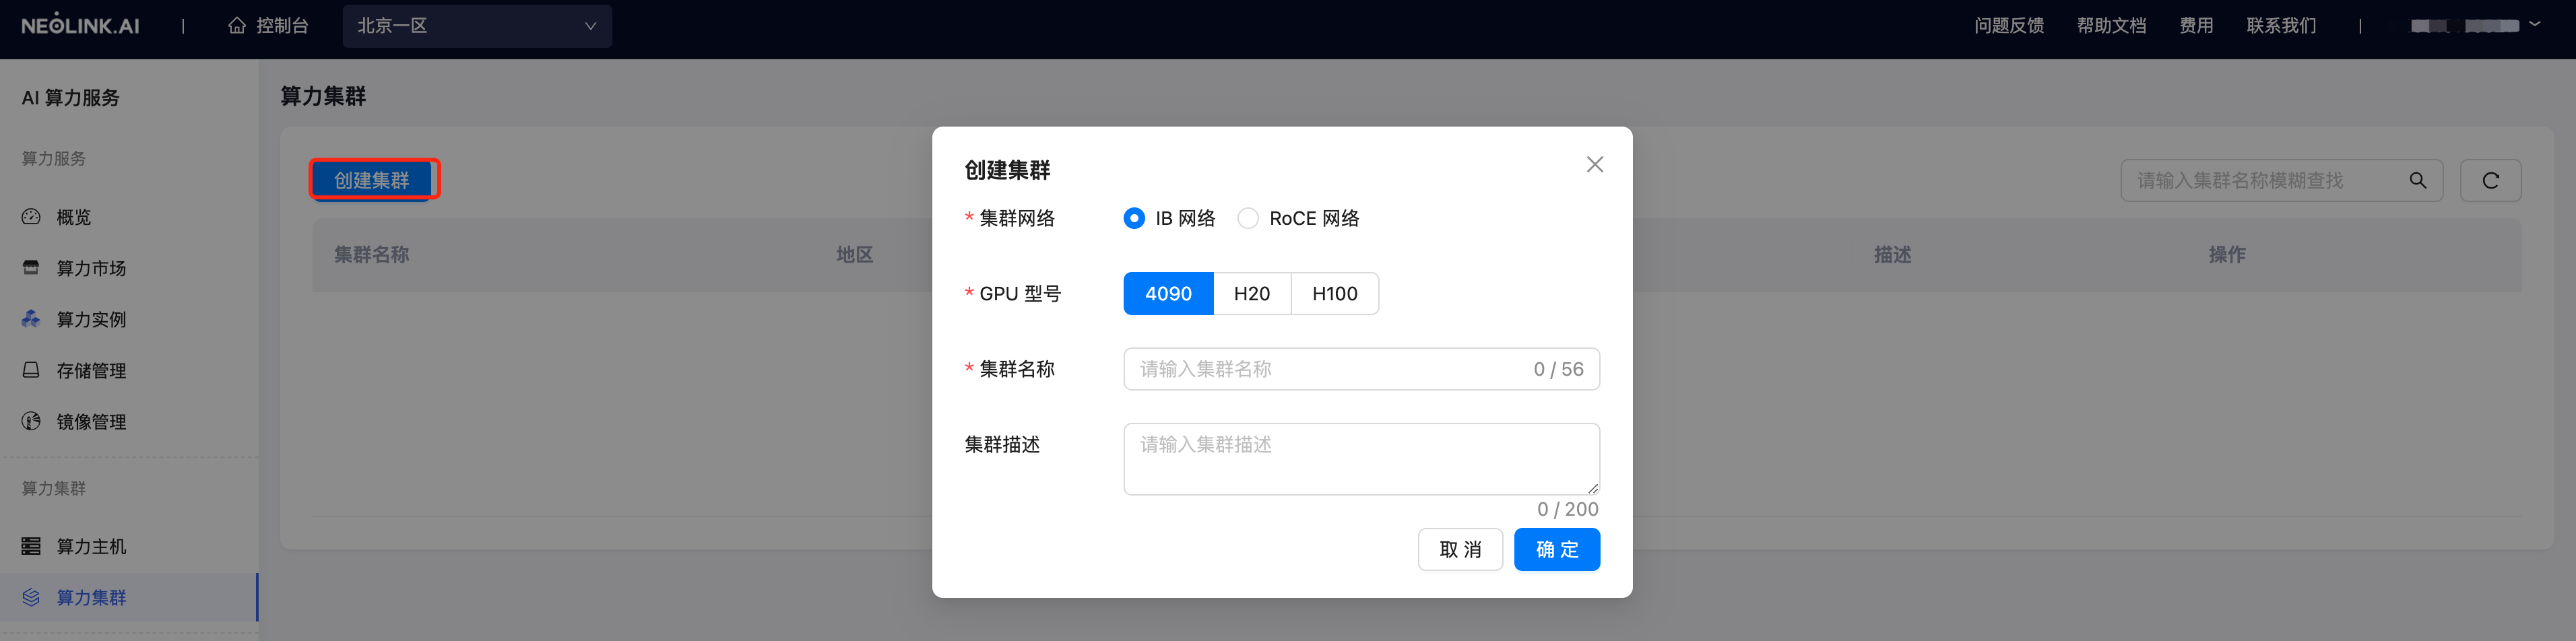2576x641 pixels.
Task: Click the search magnifier icon
Action: (x=2417, y=180)
